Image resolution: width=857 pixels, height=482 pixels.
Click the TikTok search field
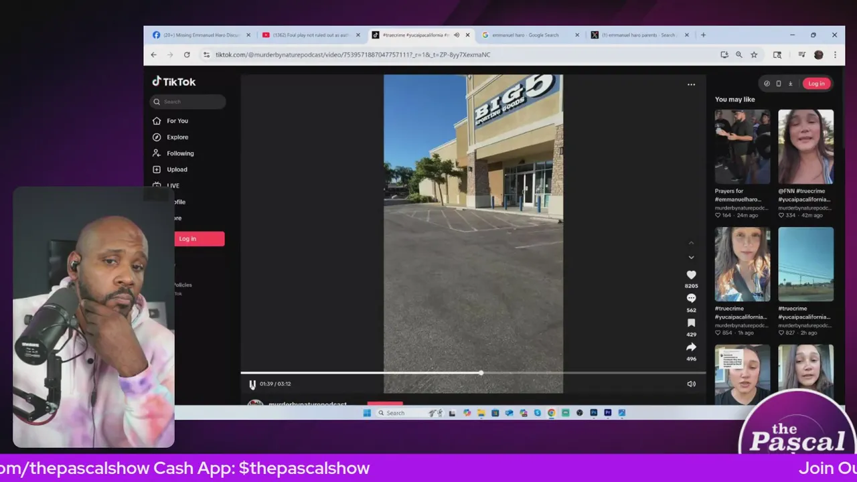[x=188, y=102]
